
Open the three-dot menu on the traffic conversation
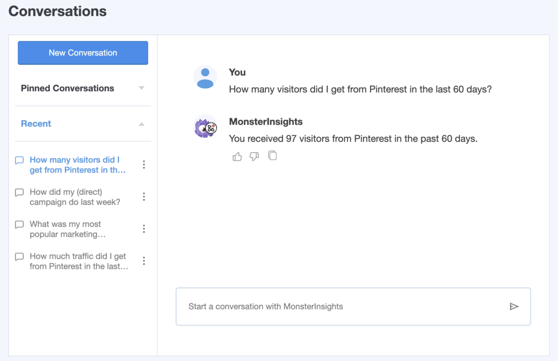(143, 260)
